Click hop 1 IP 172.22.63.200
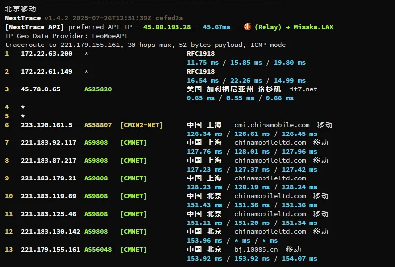The image size is (395, 267). [x=46, y=54]
